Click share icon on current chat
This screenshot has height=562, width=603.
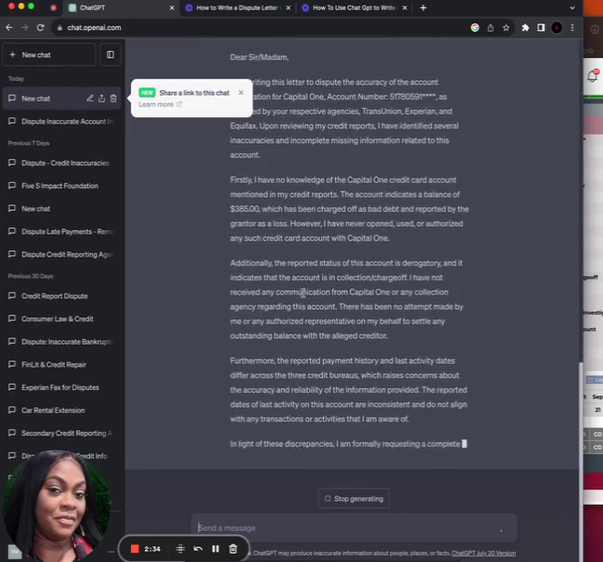coord(101,98)
